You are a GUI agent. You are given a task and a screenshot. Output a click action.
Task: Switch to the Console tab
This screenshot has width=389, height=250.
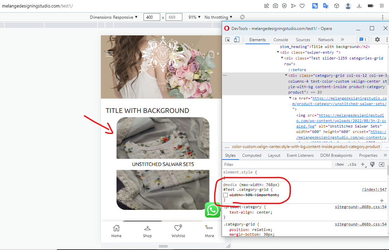pyautogui.click(x=281, y=39)
